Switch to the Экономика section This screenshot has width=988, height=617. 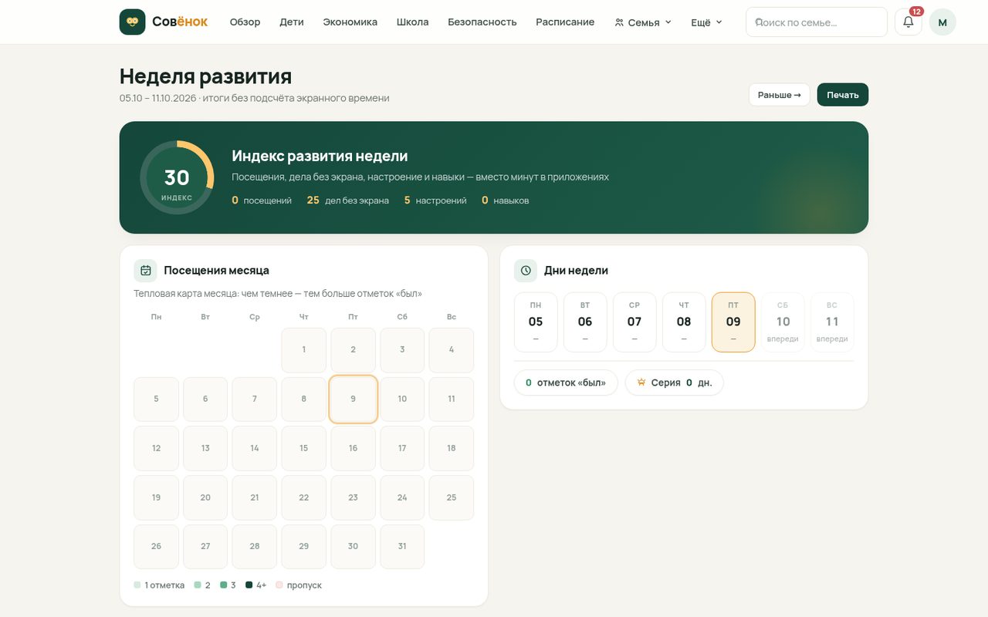(x=350, y=22)
